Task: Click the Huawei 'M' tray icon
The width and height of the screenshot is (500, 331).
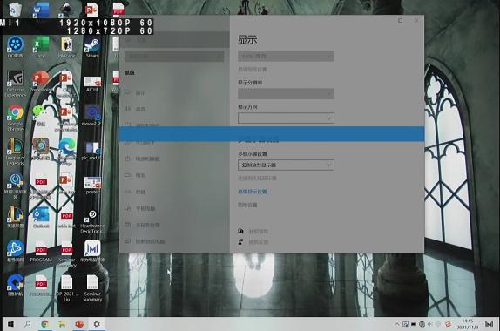Action: (490, 324)
